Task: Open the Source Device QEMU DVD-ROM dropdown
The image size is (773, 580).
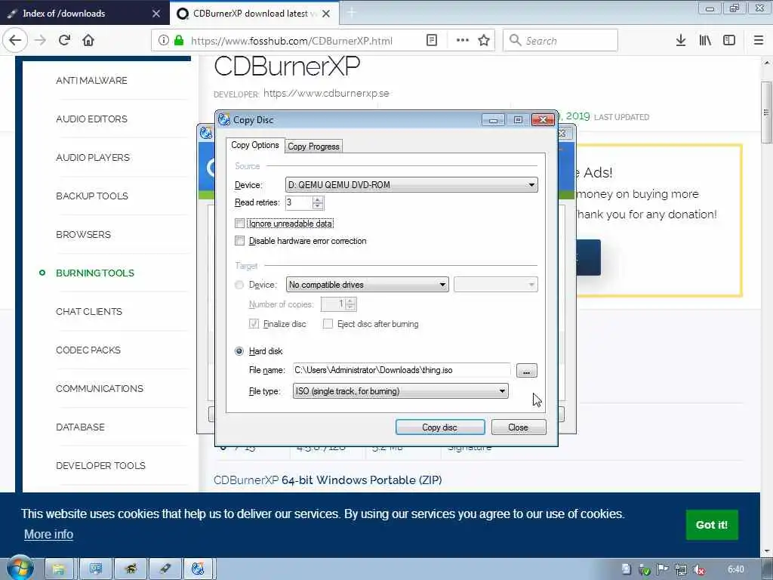Action: coord(411,185)
